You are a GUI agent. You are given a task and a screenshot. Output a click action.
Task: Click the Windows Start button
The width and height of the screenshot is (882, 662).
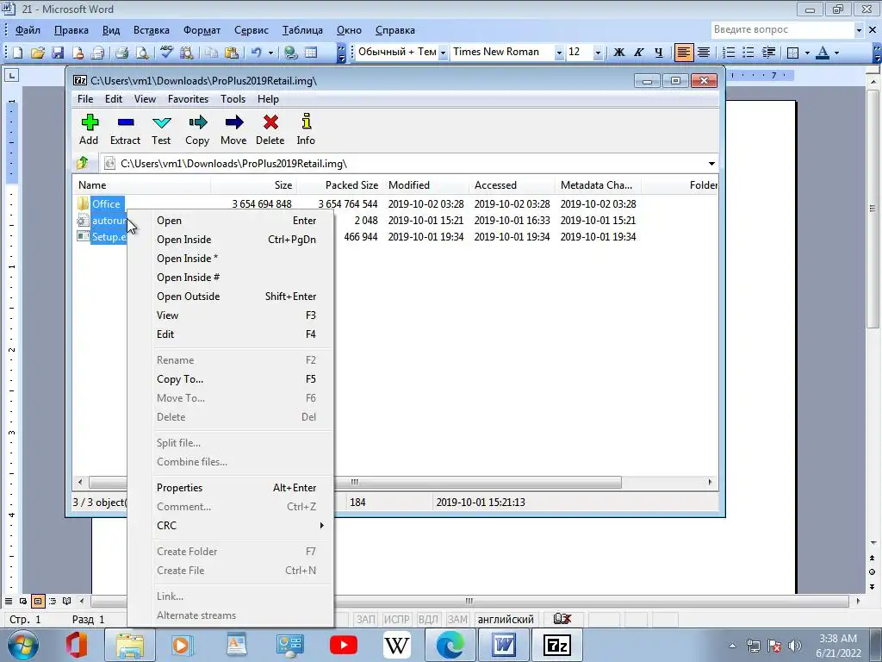click(23, 645)
